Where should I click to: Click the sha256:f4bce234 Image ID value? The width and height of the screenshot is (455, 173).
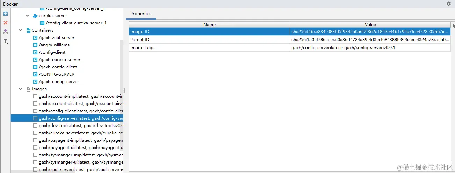tap(370, 32)
